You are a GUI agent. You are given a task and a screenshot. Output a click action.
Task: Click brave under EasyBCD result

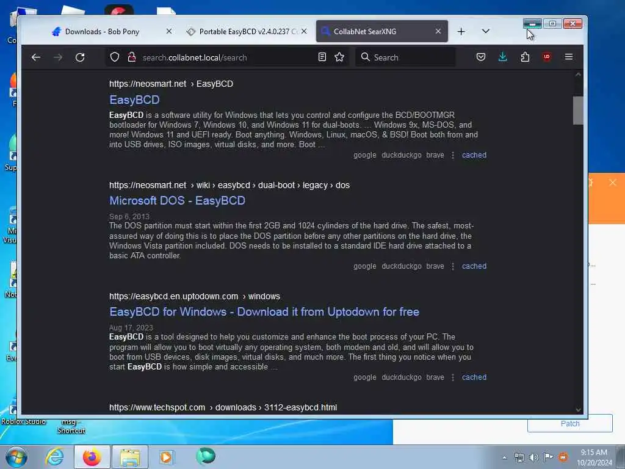point(435,155)
